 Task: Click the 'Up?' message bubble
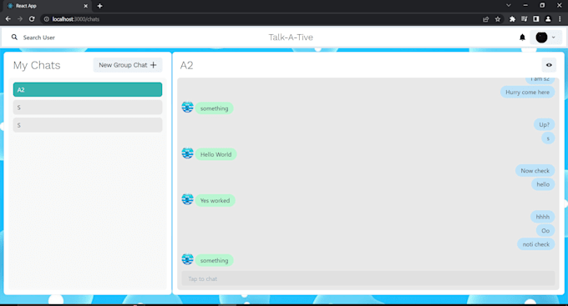click(544, 125)
